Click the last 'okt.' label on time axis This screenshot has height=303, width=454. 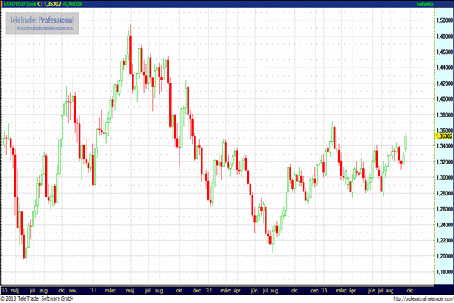point(408,289)
